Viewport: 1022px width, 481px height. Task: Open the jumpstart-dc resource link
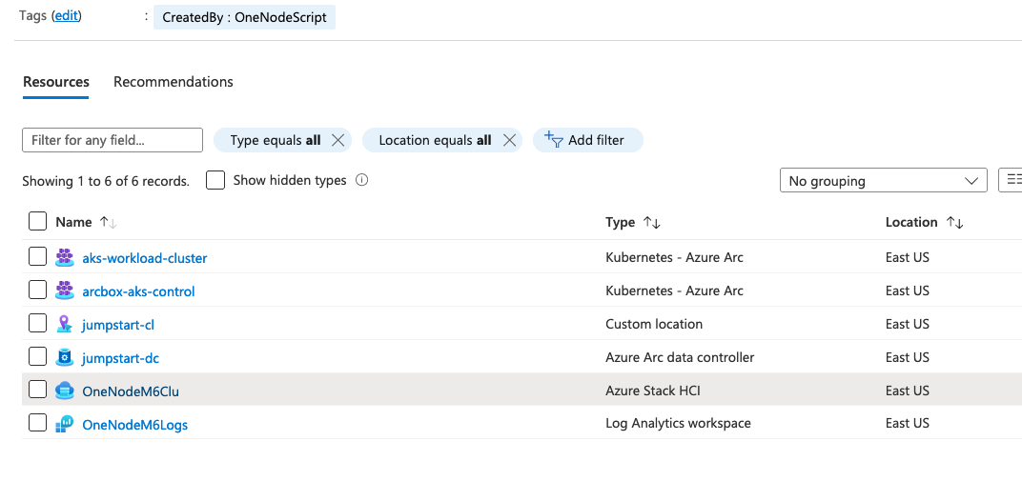coord(120,358)
